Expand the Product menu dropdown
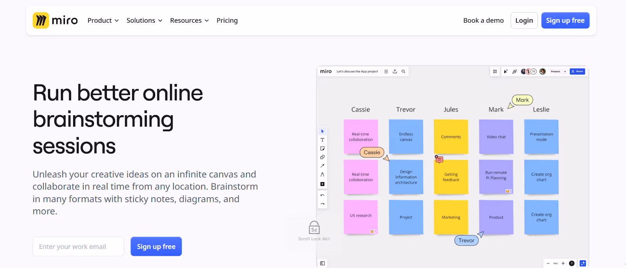The image size is (626, 268). (103, 20)
